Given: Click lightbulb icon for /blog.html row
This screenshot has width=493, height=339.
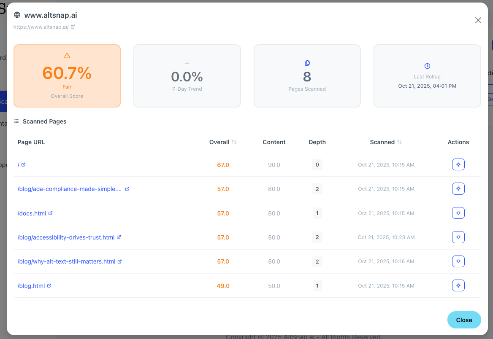Looking at the screenshot, I should [458, 285].
